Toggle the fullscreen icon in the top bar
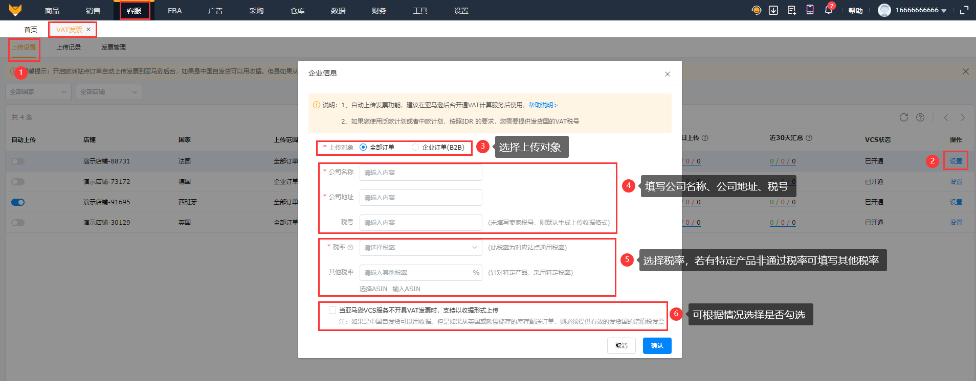The image size is (976, 381). tap(964, 10)
